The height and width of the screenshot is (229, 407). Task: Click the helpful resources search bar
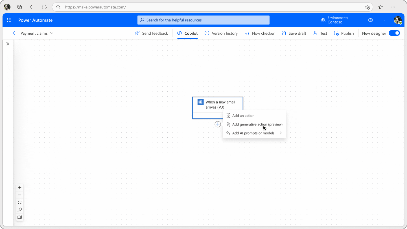pyautogui.click(x=203, y=20)
